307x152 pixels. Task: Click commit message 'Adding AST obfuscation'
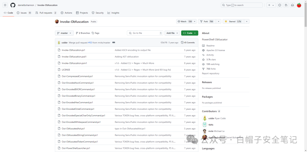pyautogui.click(x=127, y=57)
